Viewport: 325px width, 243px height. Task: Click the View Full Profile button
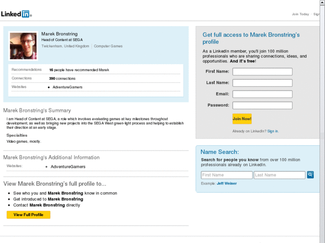[x=29, y=214]
